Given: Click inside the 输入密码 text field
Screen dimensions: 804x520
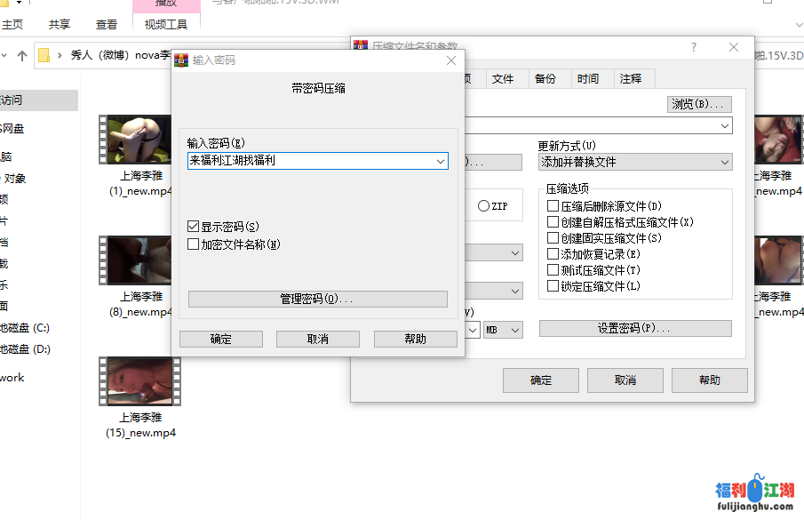Looking at the screenshot, I should click(311, 162).
